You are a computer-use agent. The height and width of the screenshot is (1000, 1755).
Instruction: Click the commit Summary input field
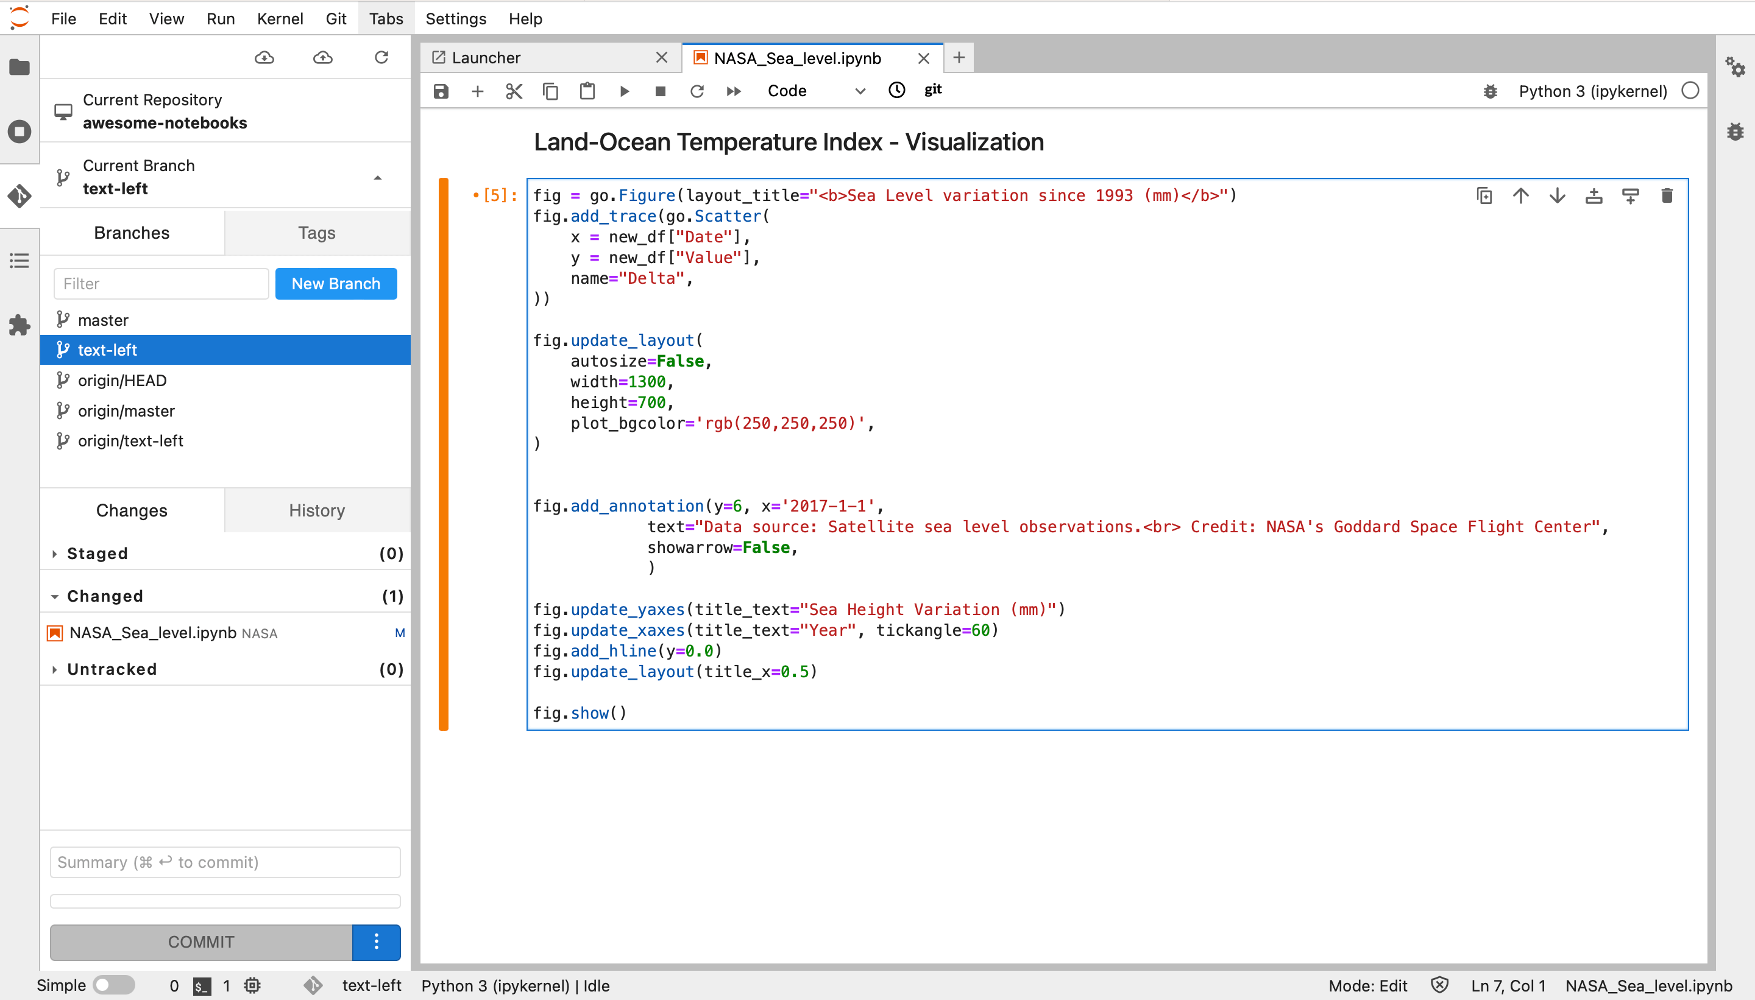(x=225, y=862)
